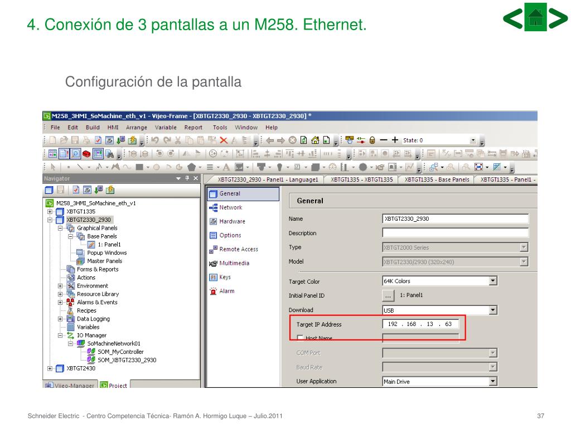Expand the XBTGT1335 tree node

coord(50,211)
